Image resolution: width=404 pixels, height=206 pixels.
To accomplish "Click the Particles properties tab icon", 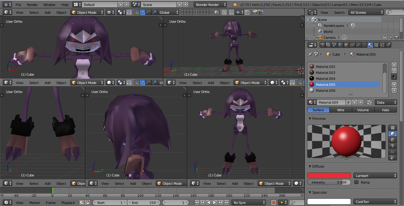I will click(x=382, y=45).
